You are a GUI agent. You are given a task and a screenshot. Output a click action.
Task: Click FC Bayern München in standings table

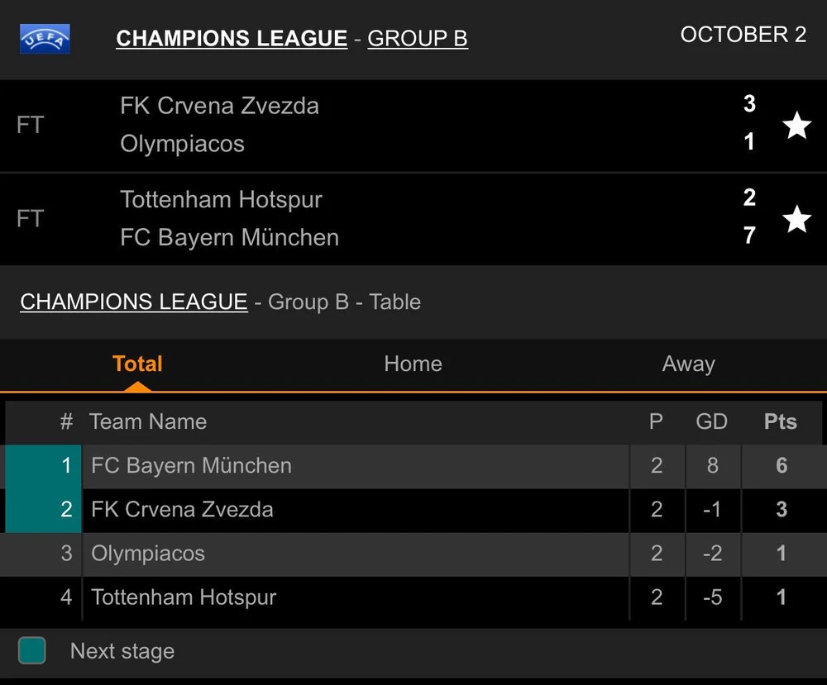coord(191,466)
